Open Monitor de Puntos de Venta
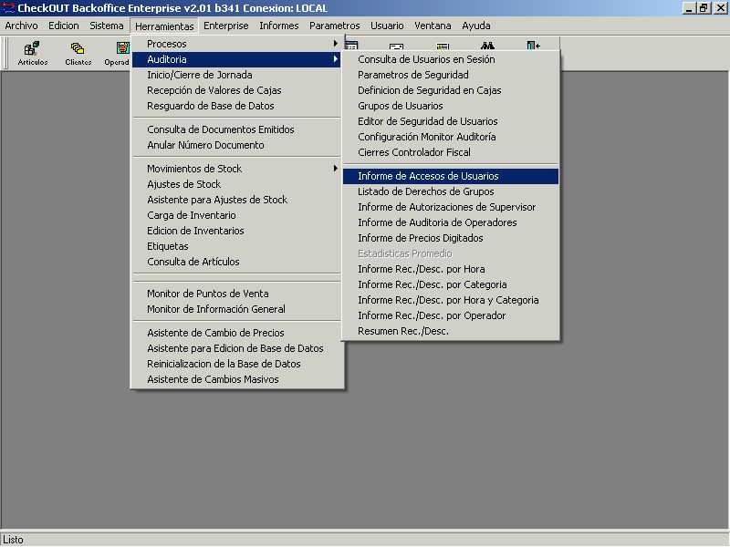This screenshot has height=547, width=730. (x=237, y=294)
